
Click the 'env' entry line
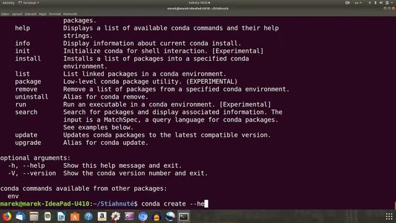pyautogui.click(x=13, y=196)
